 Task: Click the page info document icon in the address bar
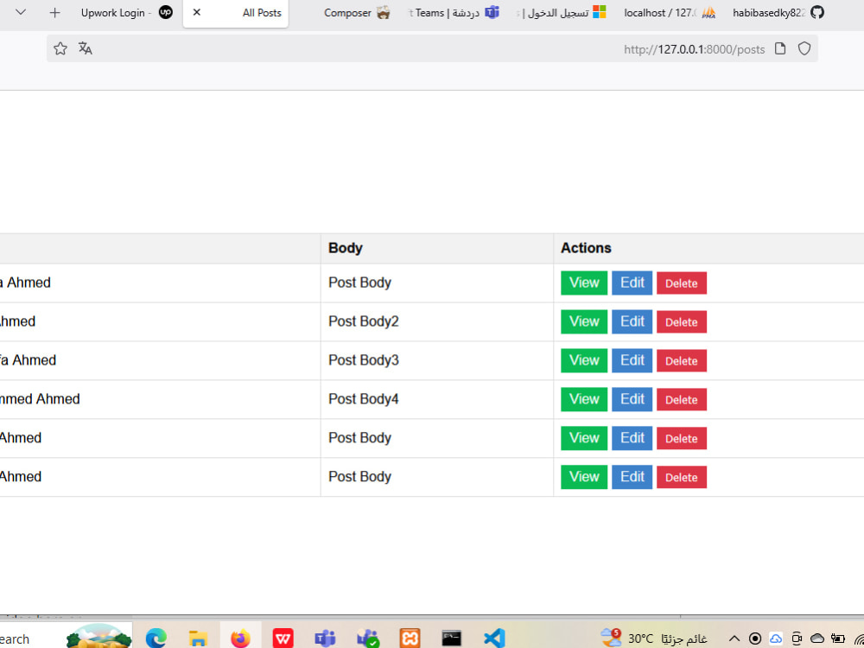[779, 48]
